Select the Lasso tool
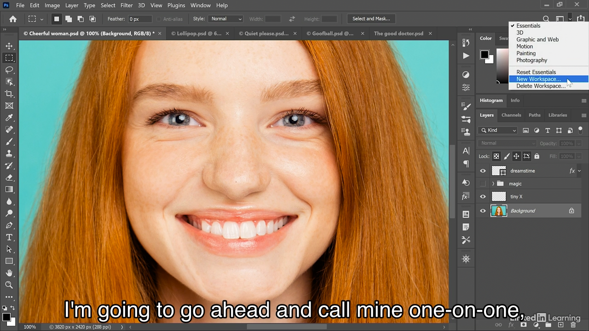The height and width of the screenshot is (331, 589). coord(9,70)
